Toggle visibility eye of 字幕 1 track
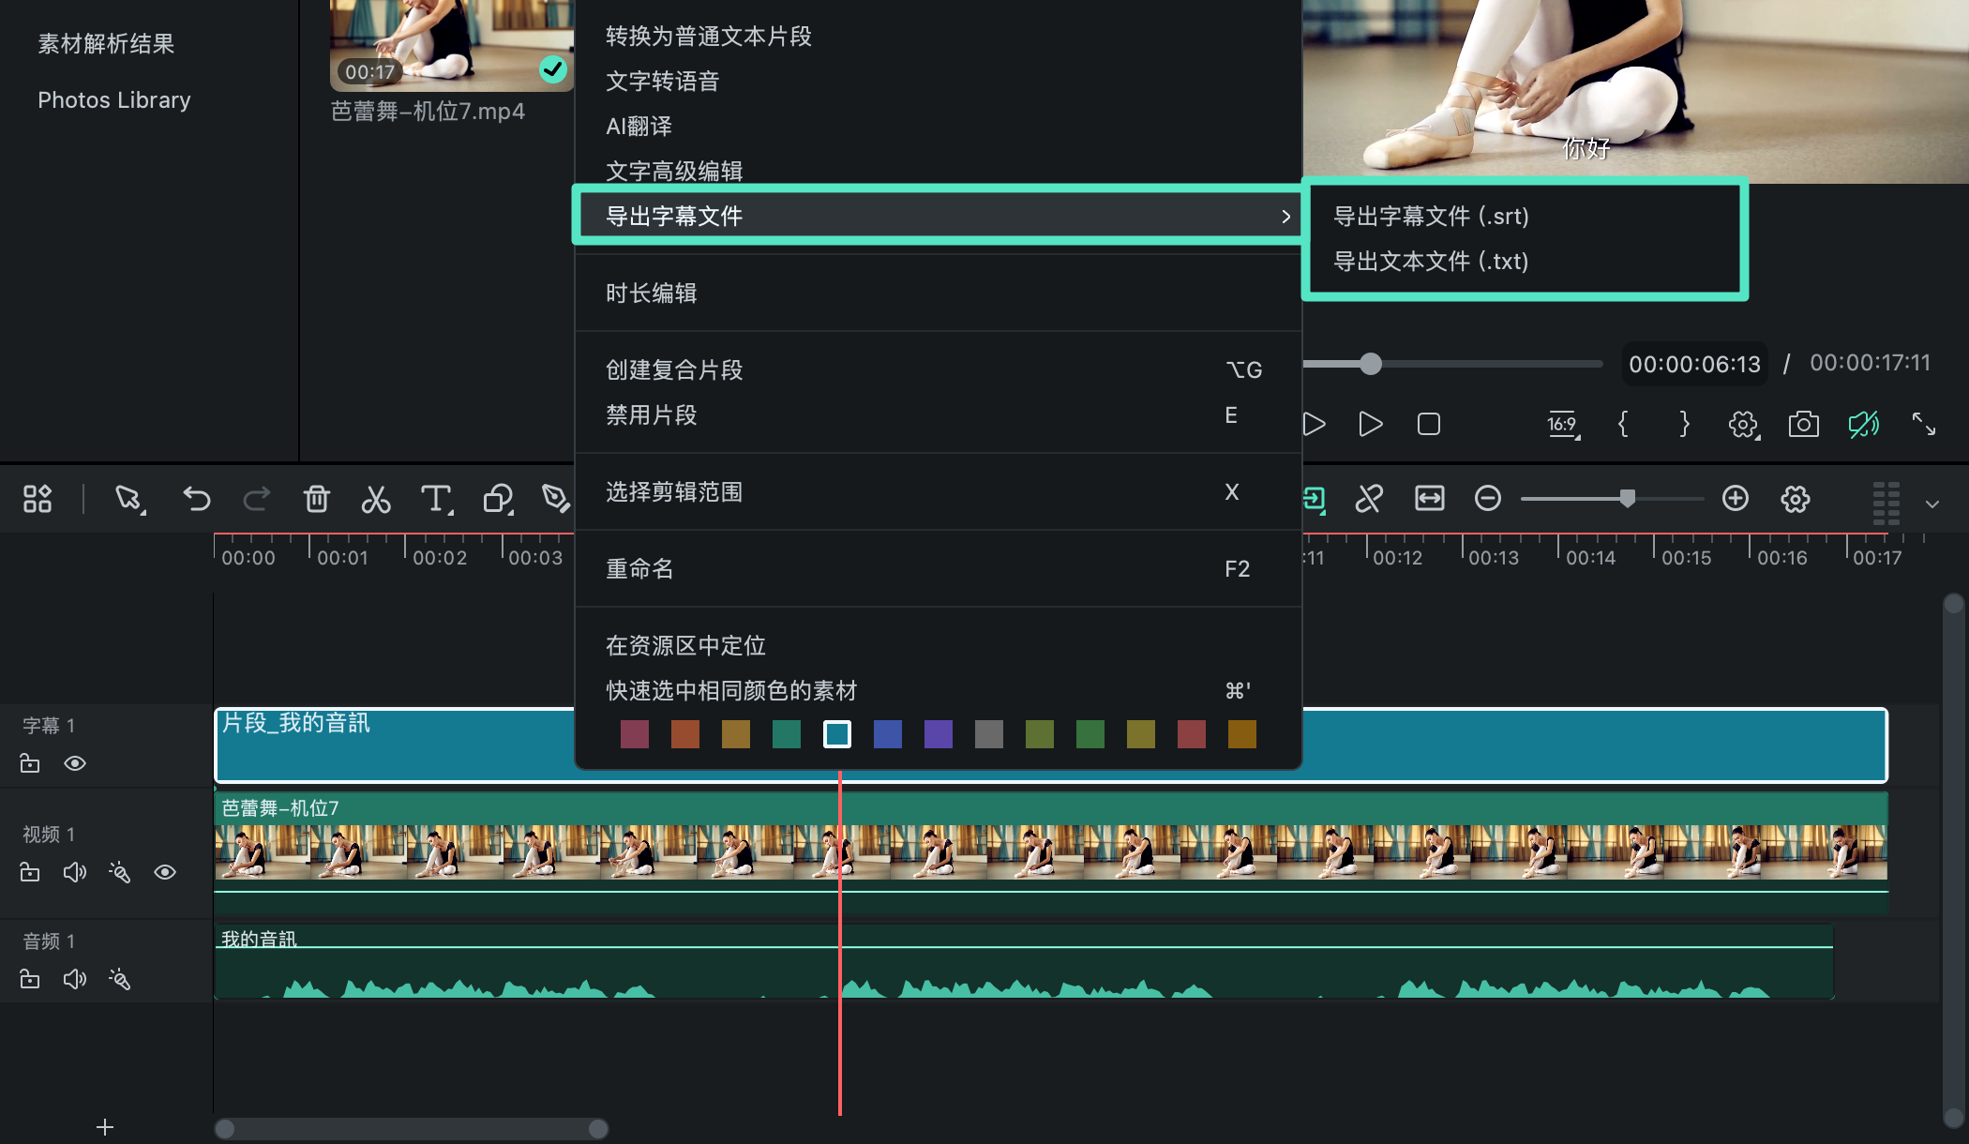1969x1144 pixels. point(75,763)
